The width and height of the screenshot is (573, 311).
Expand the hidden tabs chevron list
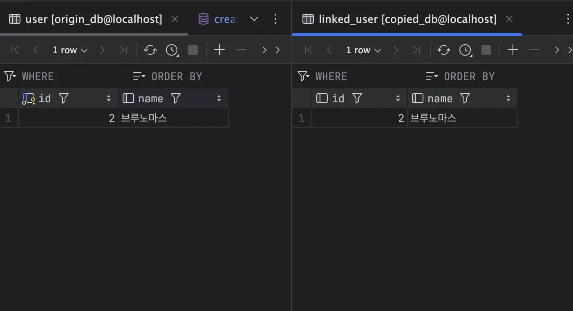coord(254,19)
